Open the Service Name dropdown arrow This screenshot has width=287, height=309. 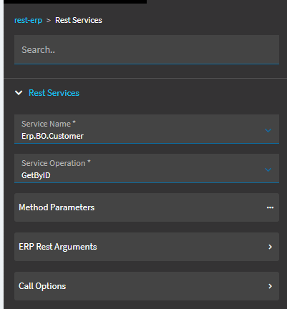click(268, 130)
